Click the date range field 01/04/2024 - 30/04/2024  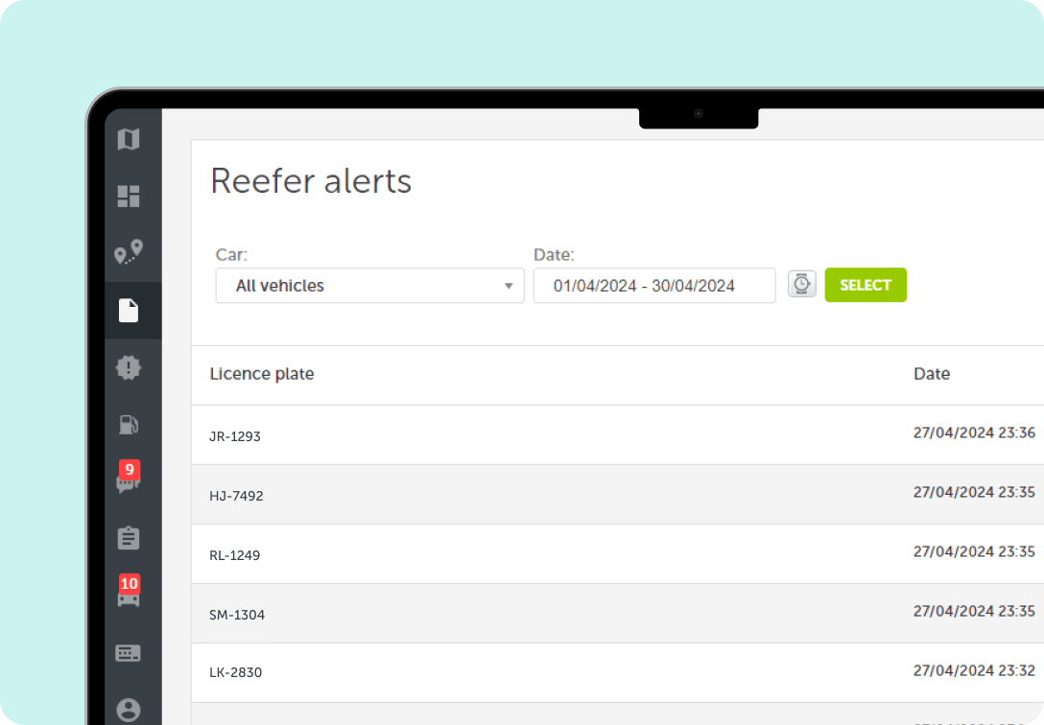(654, 286)
